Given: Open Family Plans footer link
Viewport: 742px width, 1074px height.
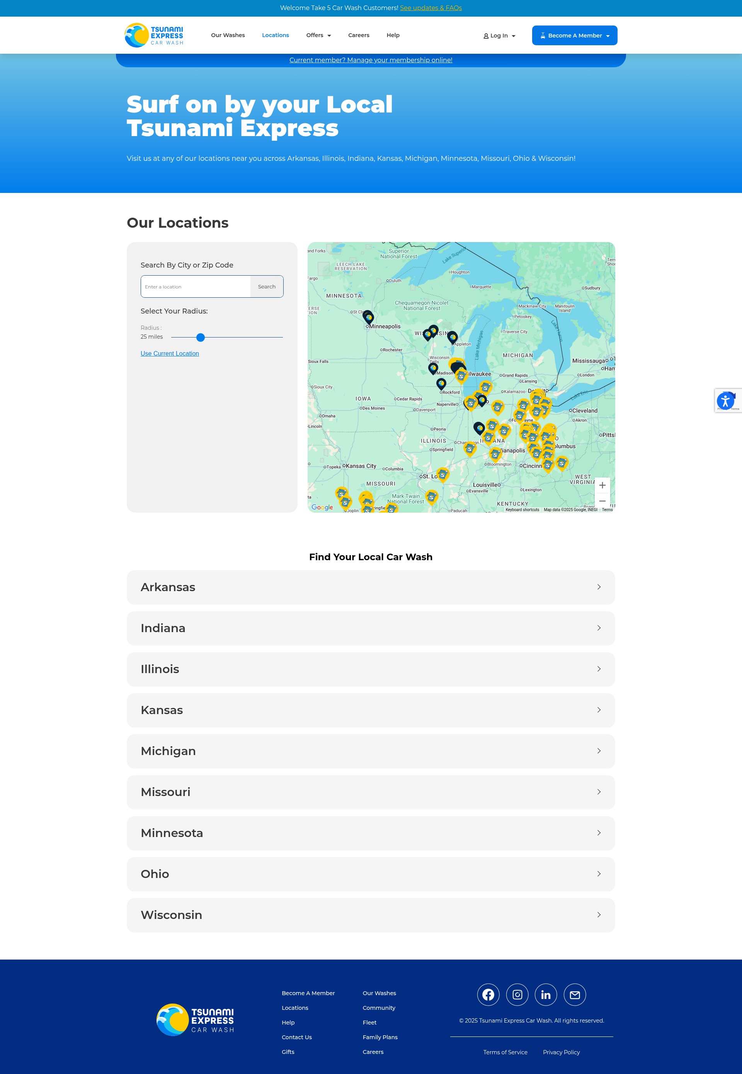Looking at the screenshot, I should pyautogui.click(x=380, y=1037).
